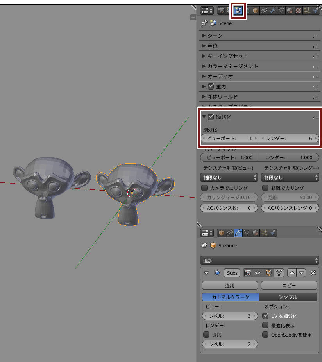Move the Subs modifier down in stack
This screenshot has height=362, width=322.
point(301,273)
